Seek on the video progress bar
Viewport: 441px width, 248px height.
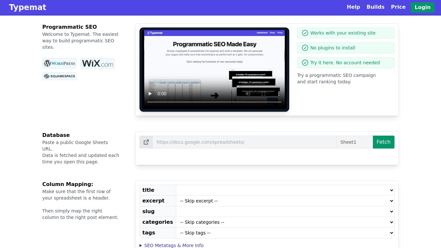pyautogui.click(x=214, y=102)
